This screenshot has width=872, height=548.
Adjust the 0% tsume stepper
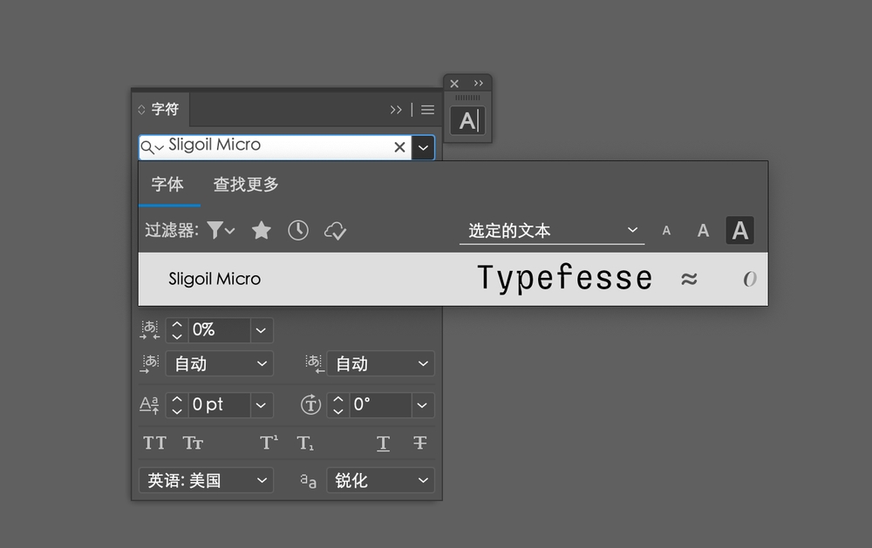[x=177, y=330]
